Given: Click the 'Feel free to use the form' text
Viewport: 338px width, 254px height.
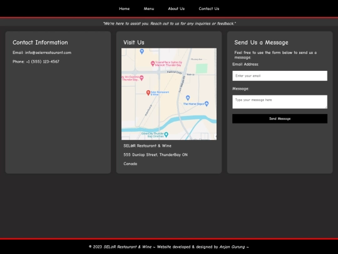Looking at the screenshot, I should [275, 55].
